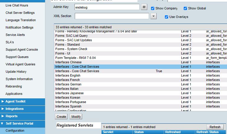The width and height of the screenshot is (227, 134).
Task: Click the Modify button
Action: coord(76,117)
